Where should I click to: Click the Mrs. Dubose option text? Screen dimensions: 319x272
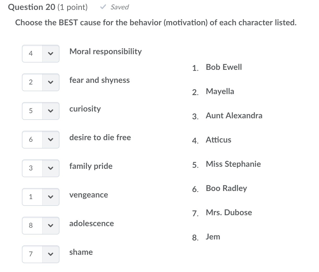pos(229,212)
